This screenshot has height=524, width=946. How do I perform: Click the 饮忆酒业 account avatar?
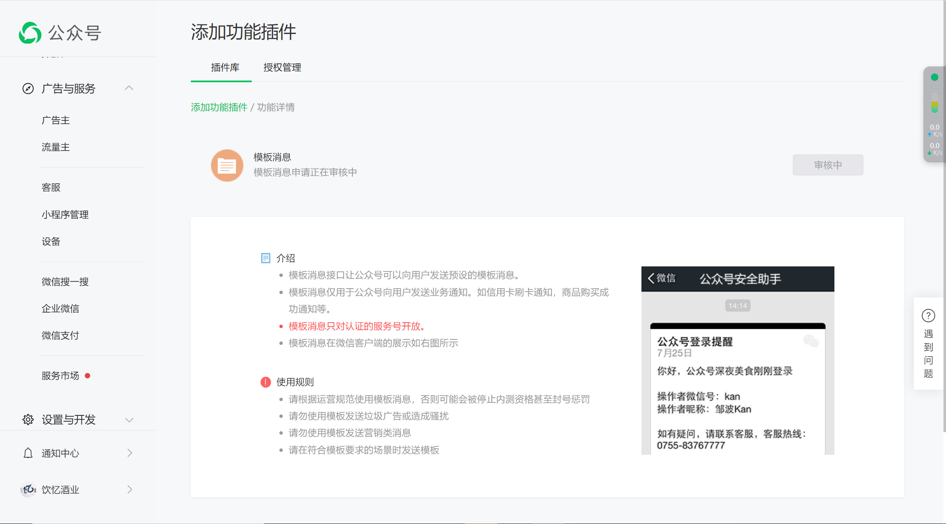(x=28, y=490)
